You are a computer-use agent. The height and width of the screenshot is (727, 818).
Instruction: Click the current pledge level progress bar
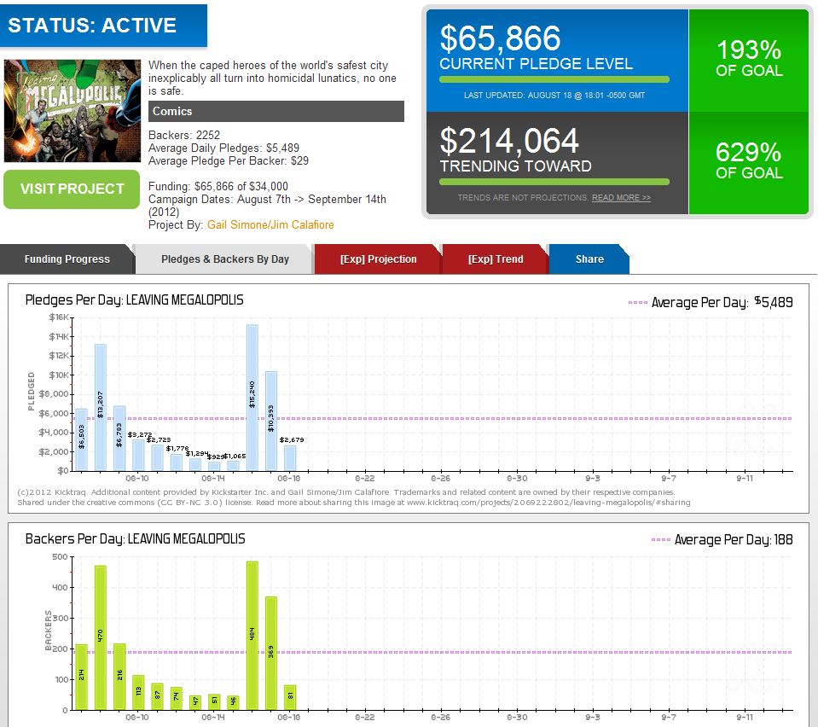tap(554, 79)
